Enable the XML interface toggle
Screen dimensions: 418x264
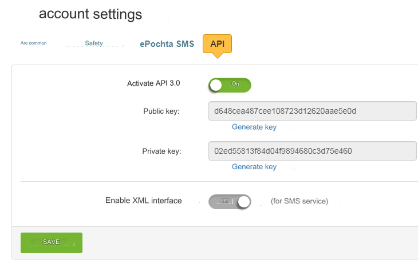coord(230,201)
